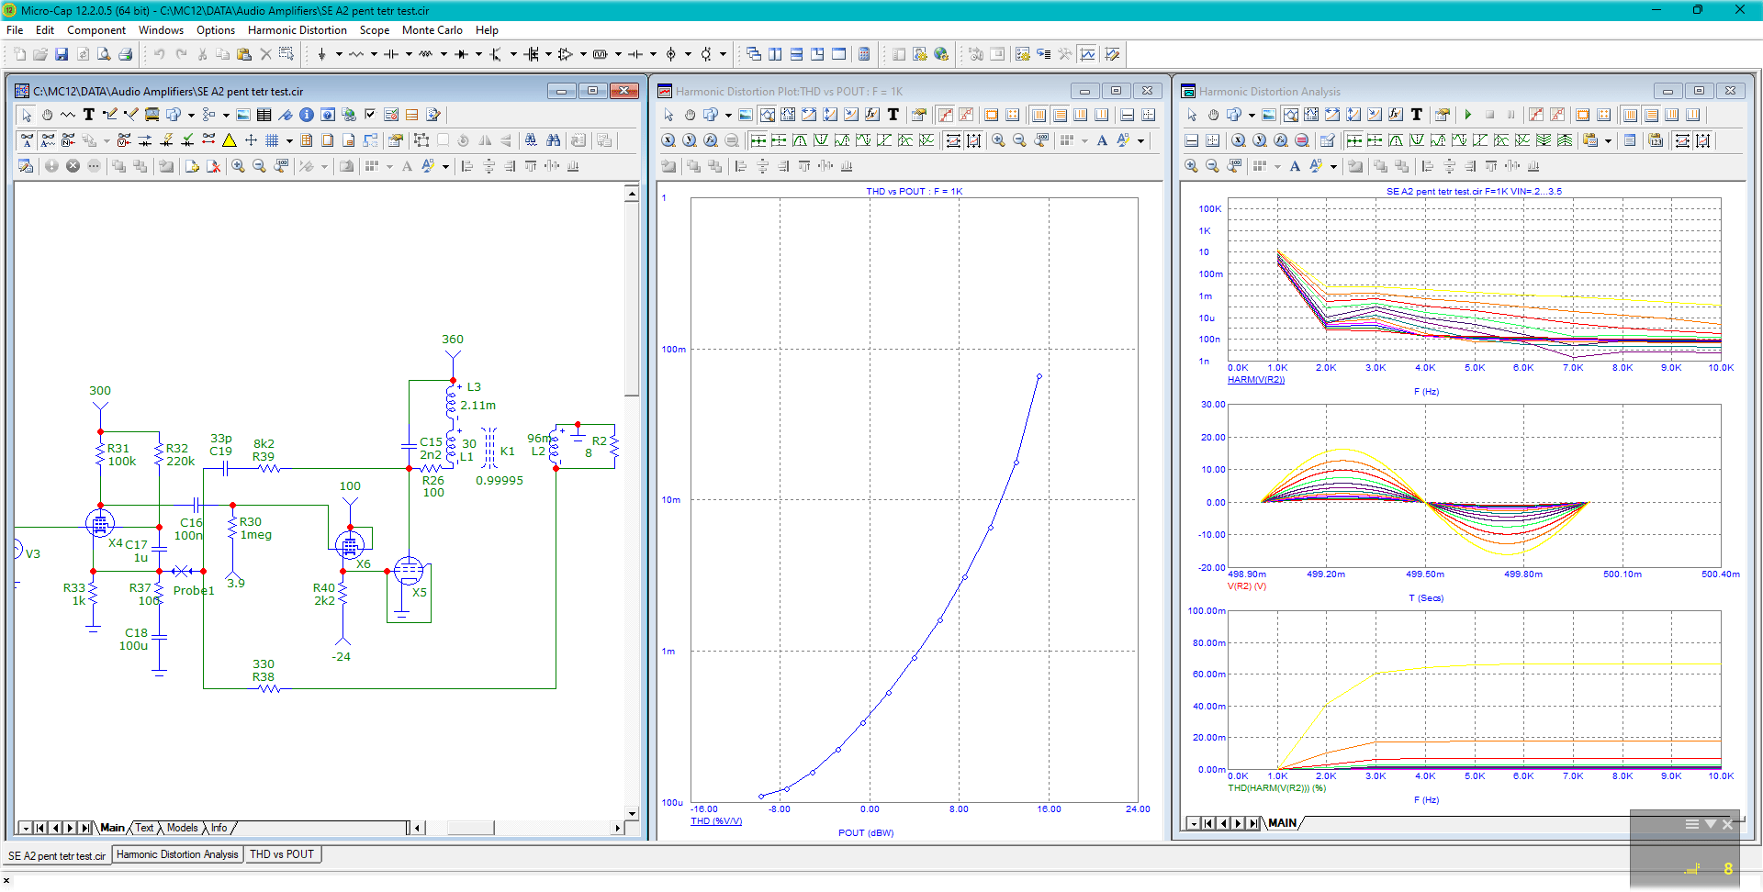The image size is (1763, 892).
Task: Select Text mode (T) in schematic window
Action: (89, 115)
